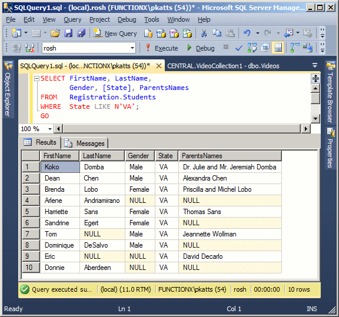Click the Change Connection icon beside the database box

tap(29, 48)
